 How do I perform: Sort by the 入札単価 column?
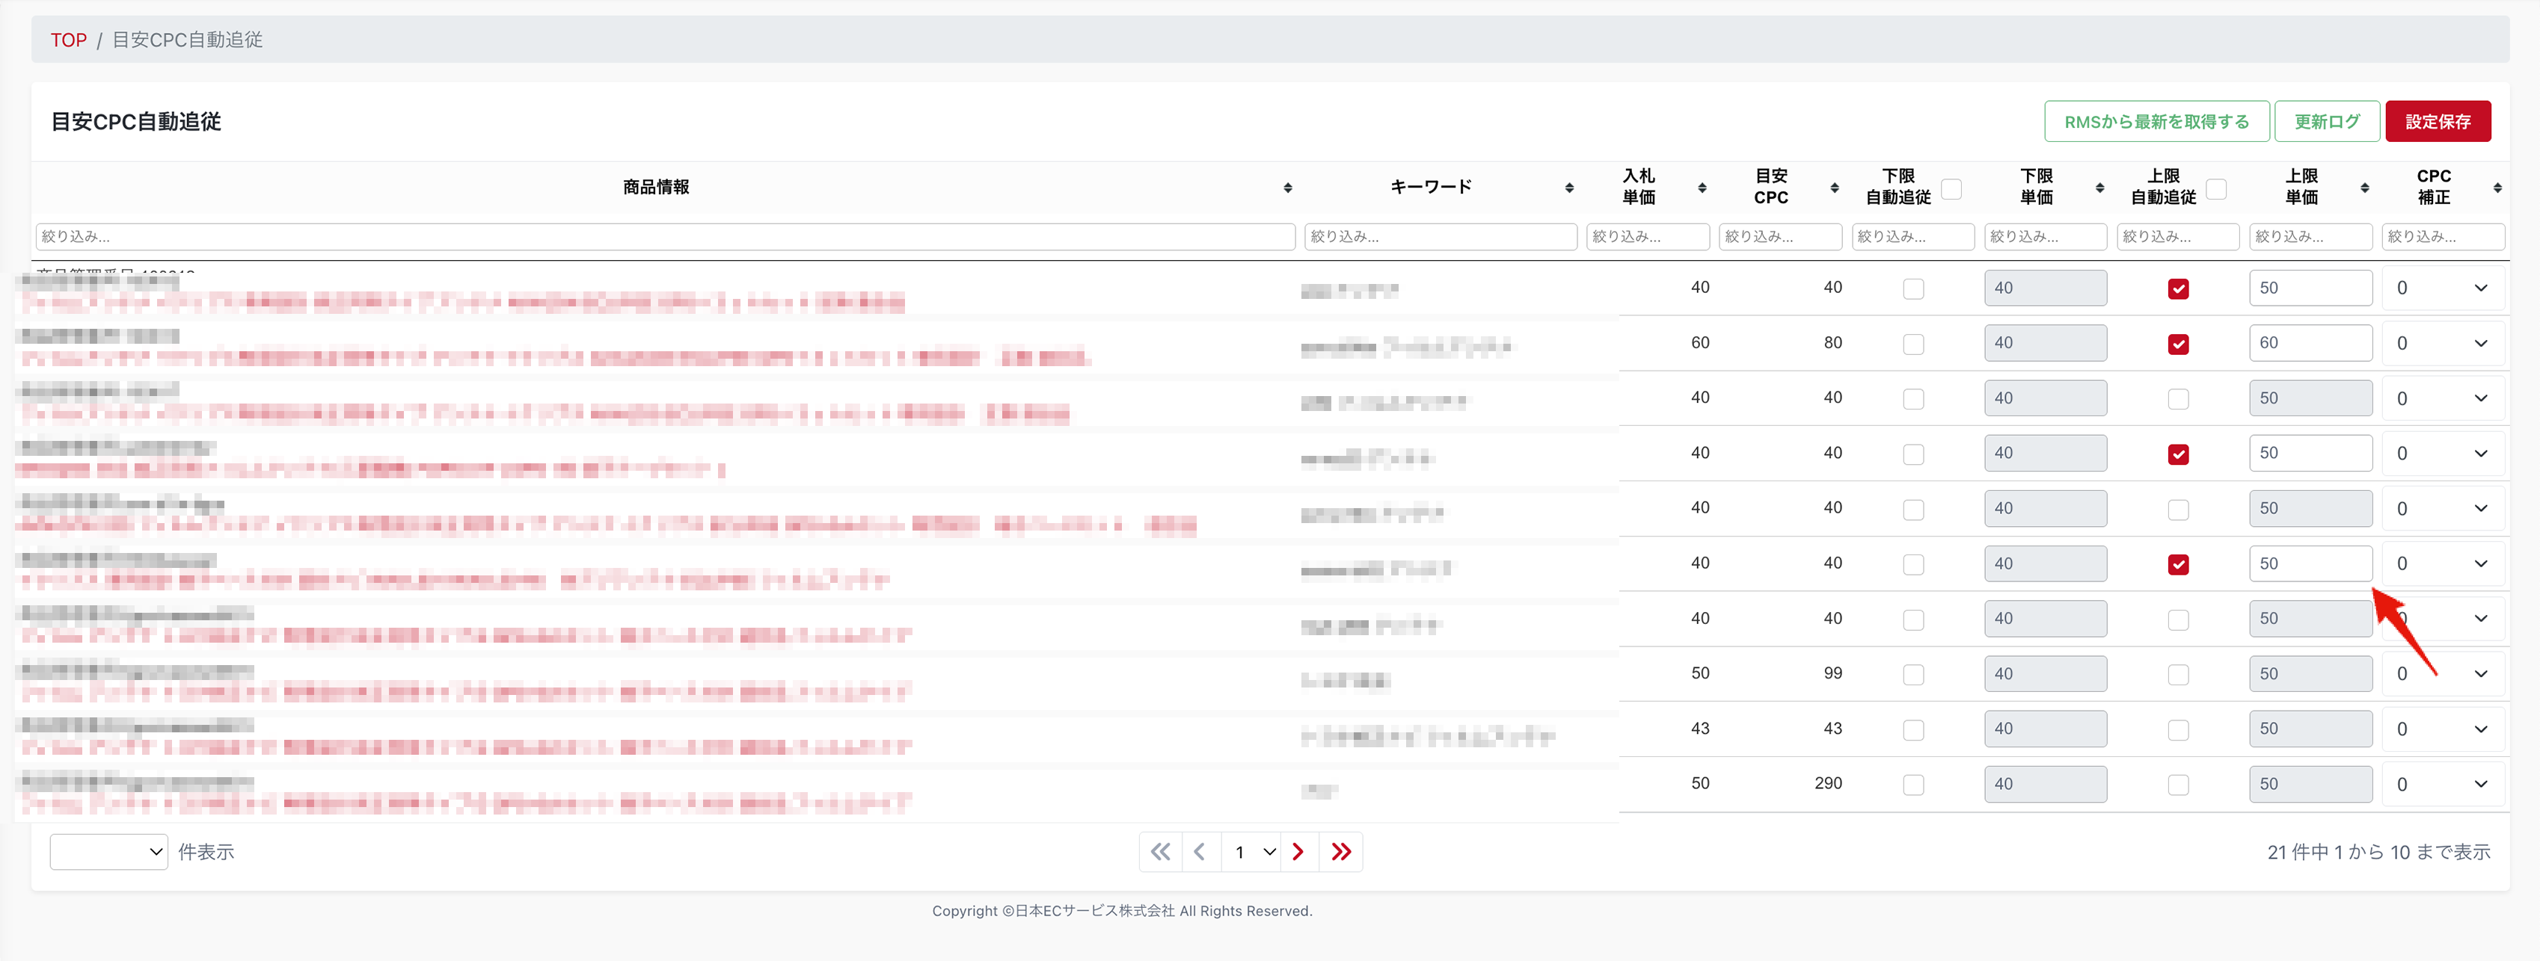click(x=1702, y=188)
